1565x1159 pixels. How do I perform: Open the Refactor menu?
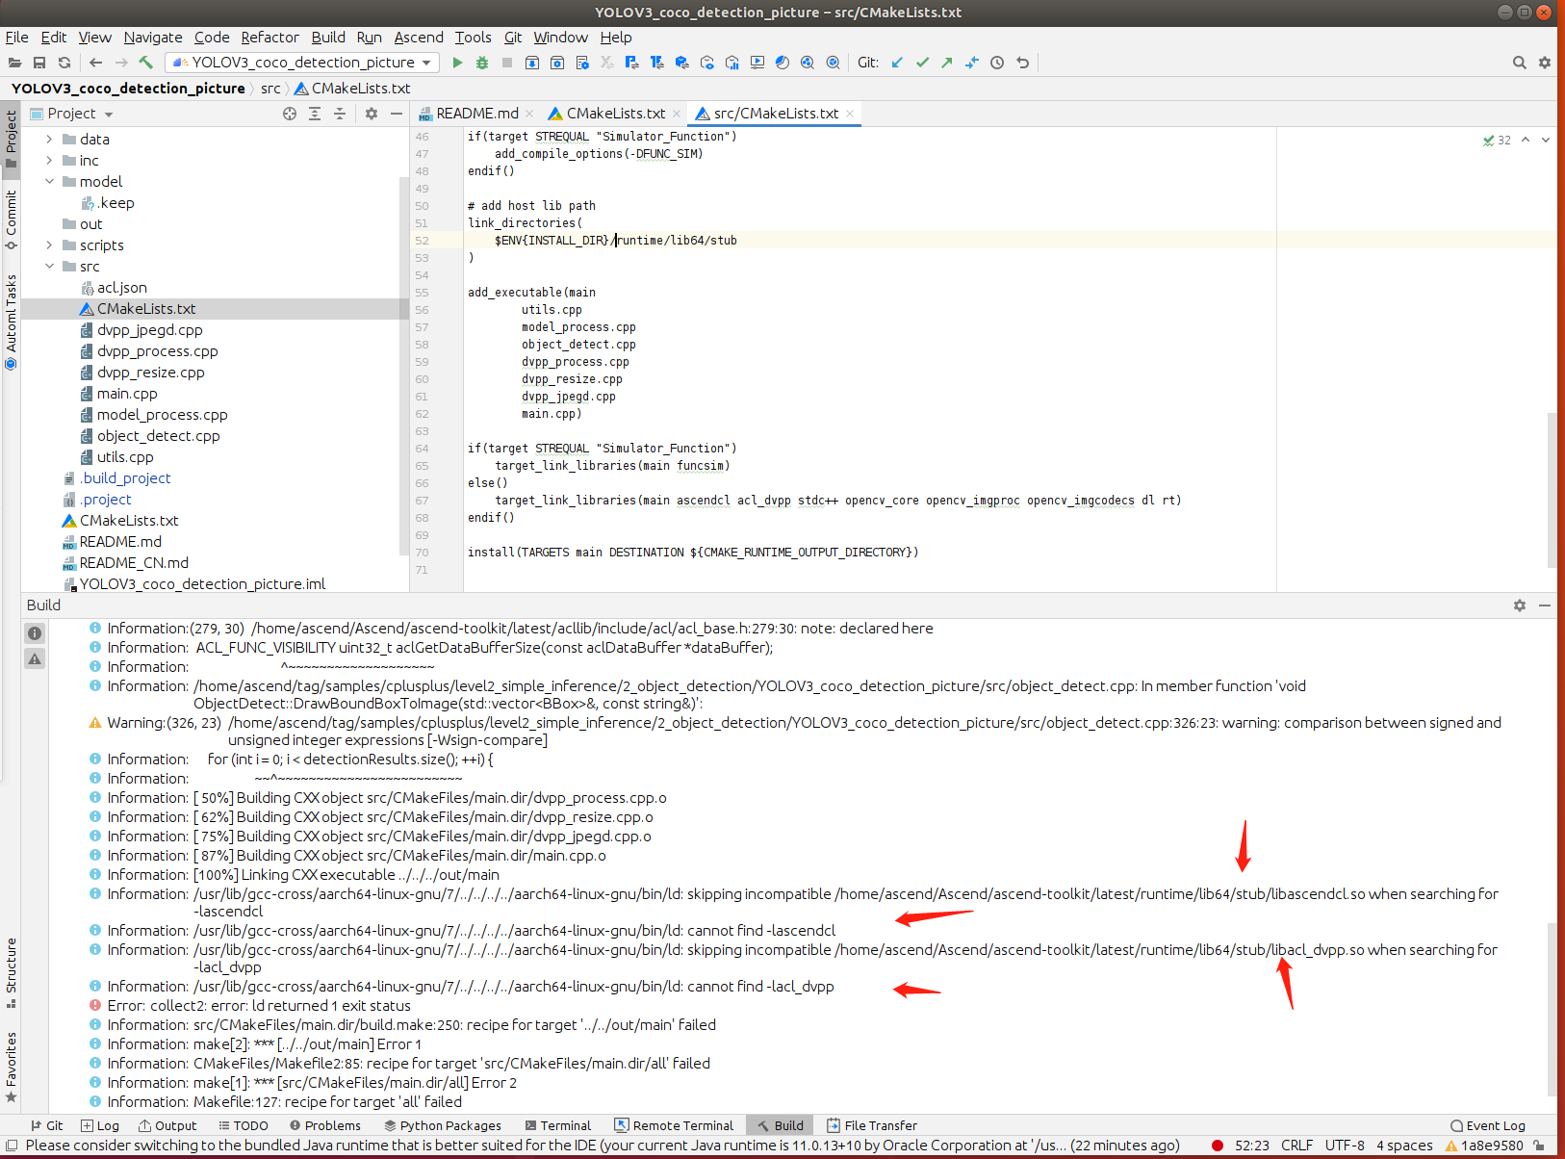pos(269,38)
